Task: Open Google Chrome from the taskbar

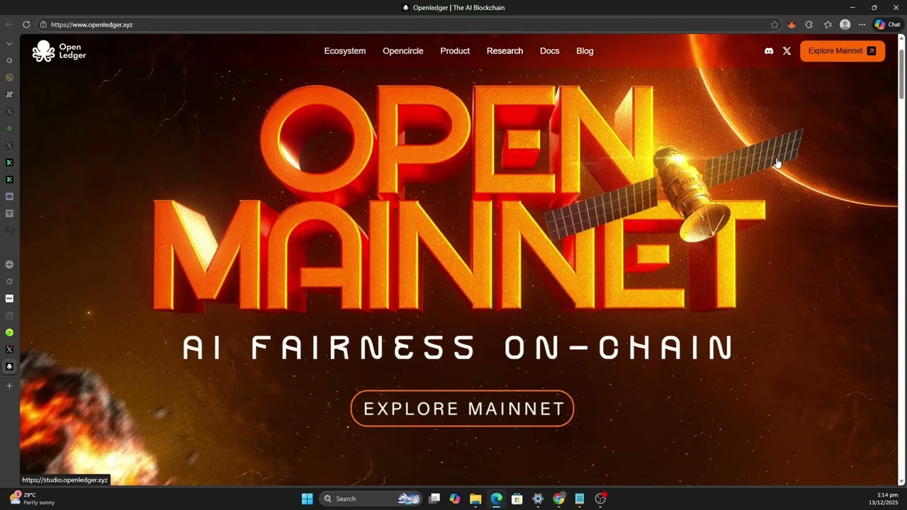Action: click(559, 499)
